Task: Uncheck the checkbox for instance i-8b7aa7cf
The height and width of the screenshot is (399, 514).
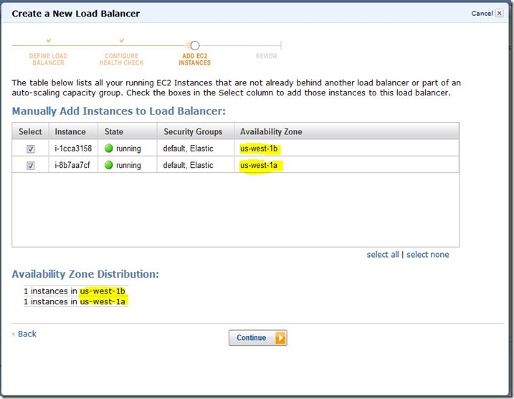Action: point(31,166)
